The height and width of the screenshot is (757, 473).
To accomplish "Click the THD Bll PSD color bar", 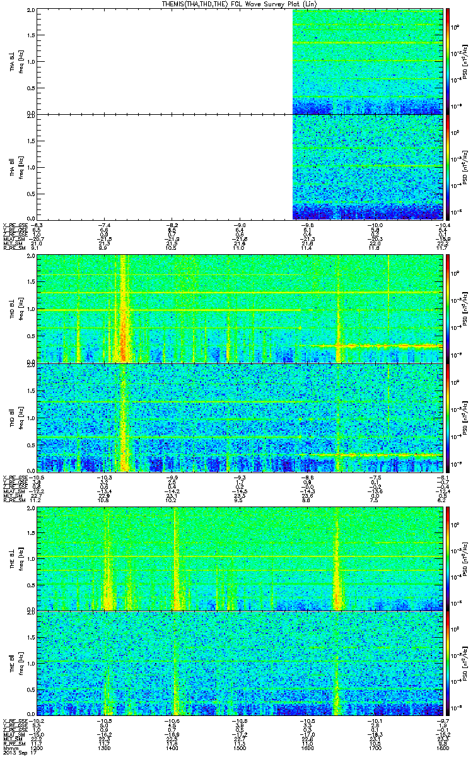I will pyautogui.click(x=447, y=417).
